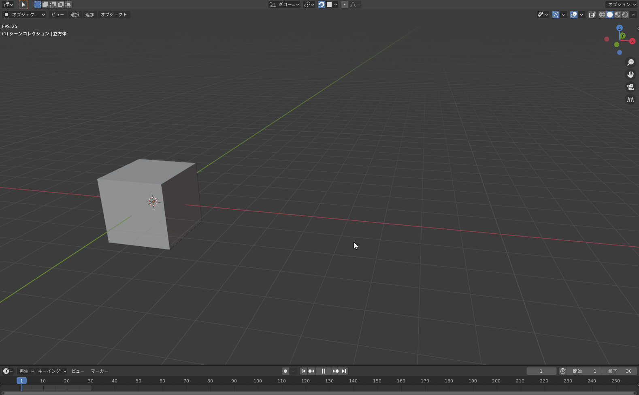639x395 pixels.
Task: Open the timeline ビュー menu
Action: tap(78, 371)
